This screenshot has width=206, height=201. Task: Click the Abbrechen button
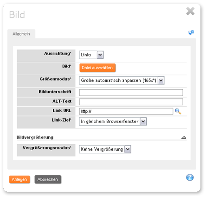click(48, 179)
